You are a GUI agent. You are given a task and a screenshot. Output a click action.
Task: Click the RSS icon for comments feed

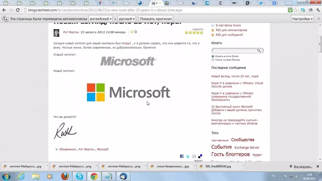coord(213,30)
